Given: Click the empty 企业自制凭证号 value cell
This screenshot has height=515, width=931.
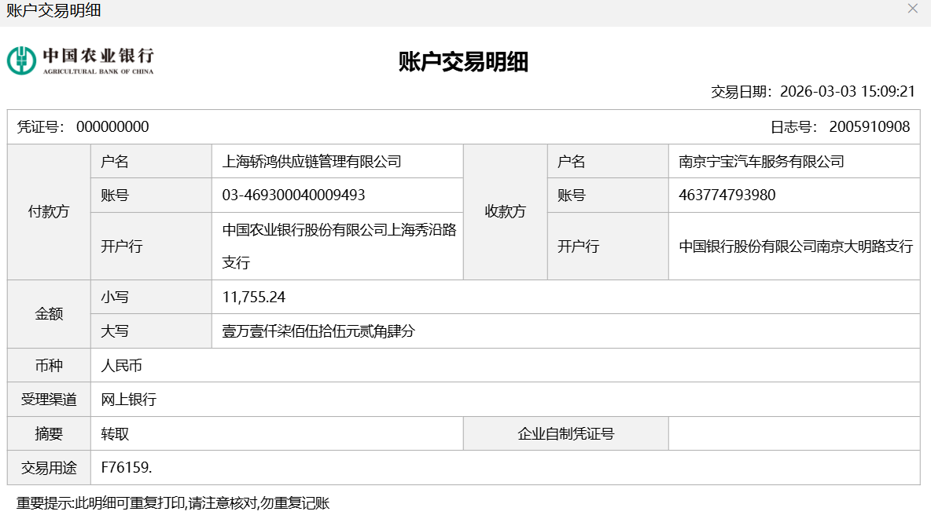Looking at the screenshot, I should (793, 434).
